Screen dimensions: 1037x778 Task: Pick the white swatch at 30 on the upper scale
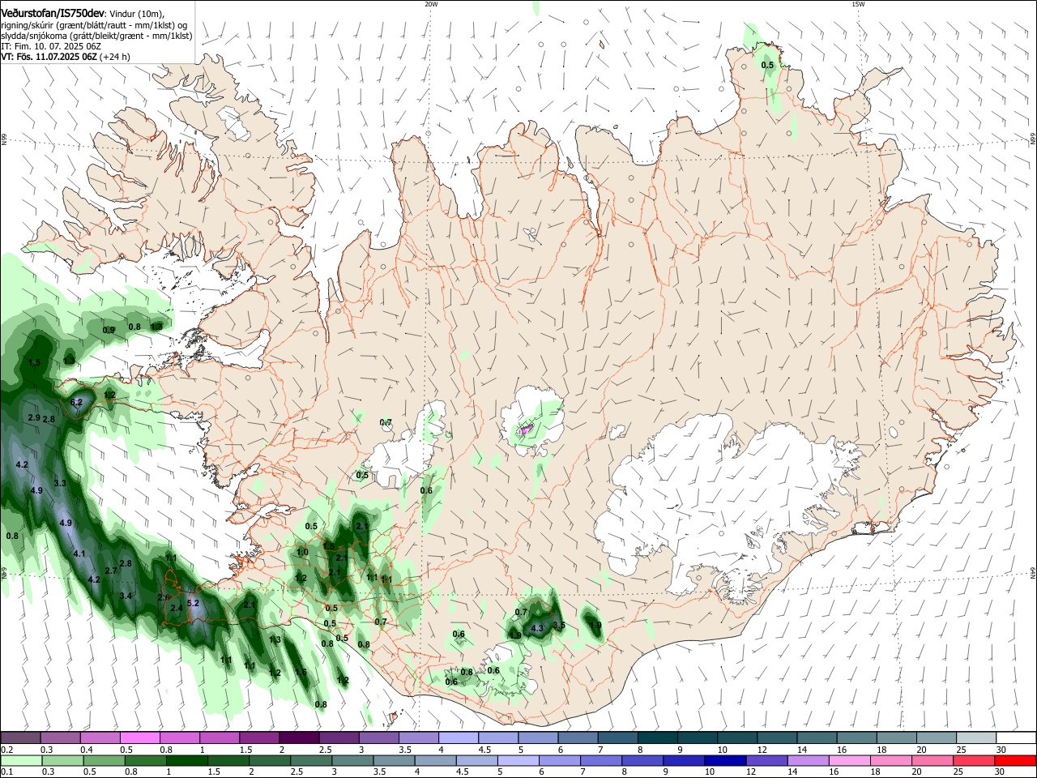point(1016,738)
